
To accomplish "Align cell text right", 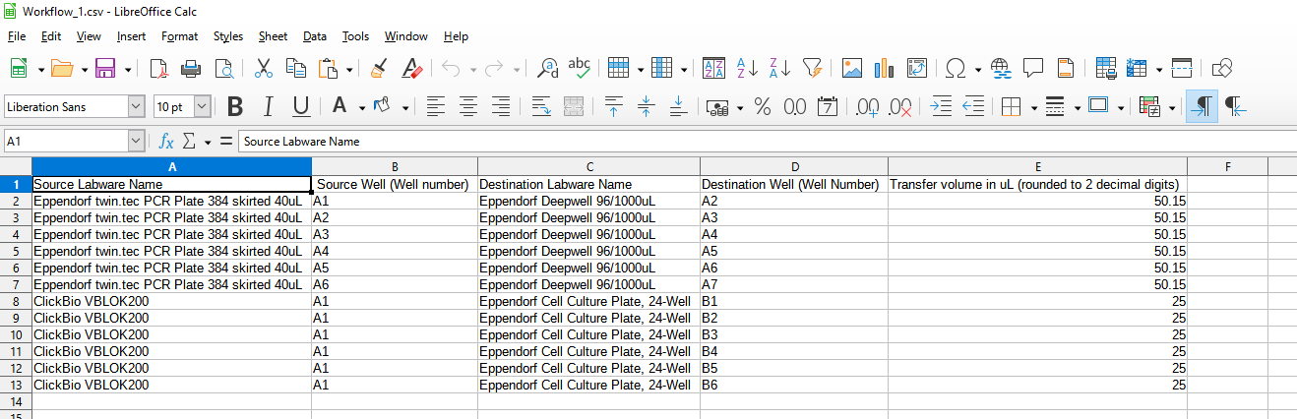I will tap(501, 106).
